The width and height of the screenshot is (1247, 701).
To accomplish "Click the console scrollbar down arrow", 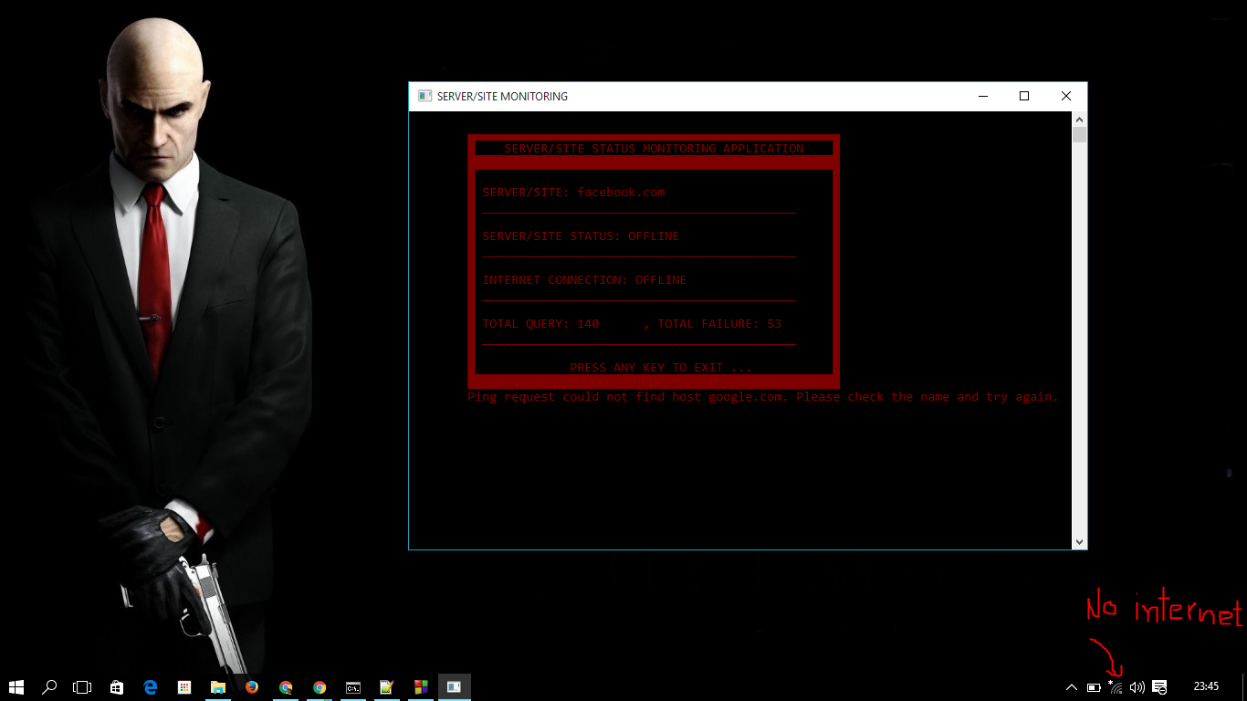I will point(1079,541).
